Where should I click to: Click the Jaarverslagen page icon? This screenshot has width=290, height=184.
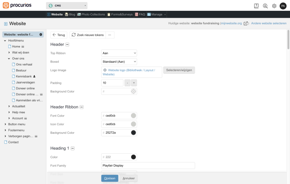13,82
